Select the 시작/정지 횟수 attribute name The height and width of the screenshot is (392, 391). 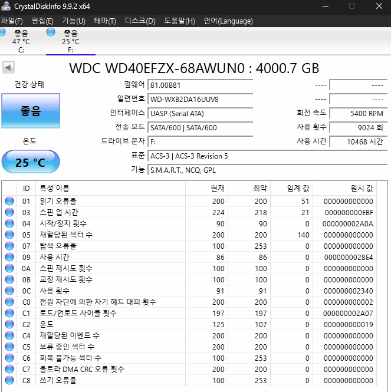click(x=63, y=223)
